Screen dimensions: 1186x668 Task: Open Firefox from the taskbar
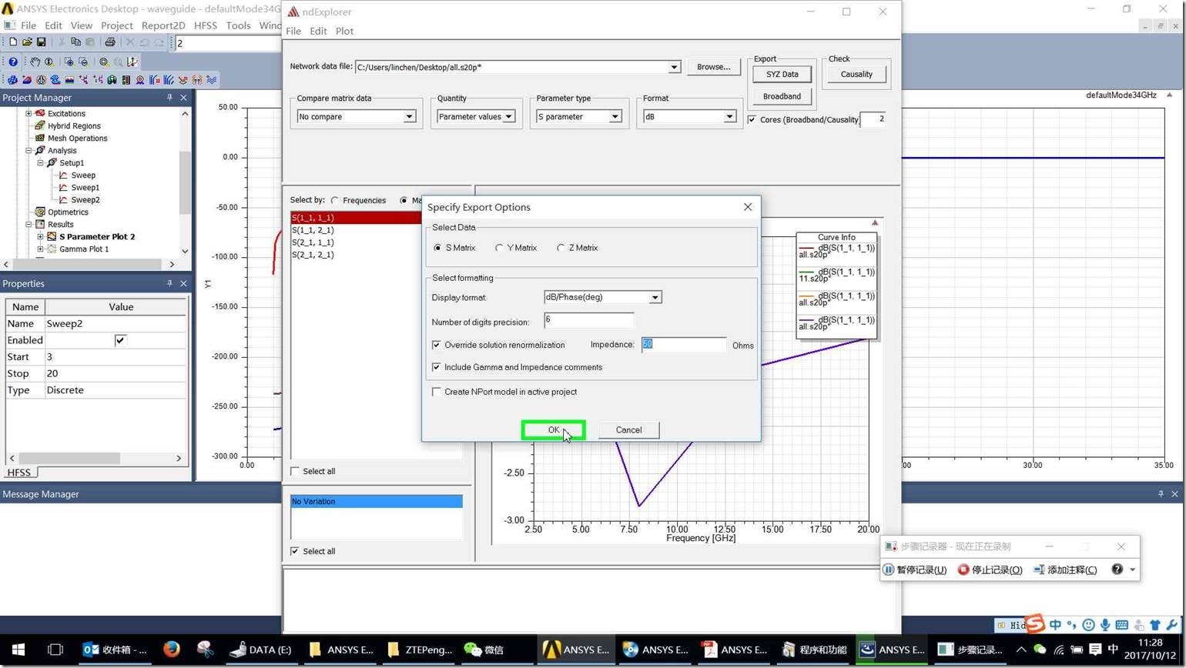[x=171, y=650]
